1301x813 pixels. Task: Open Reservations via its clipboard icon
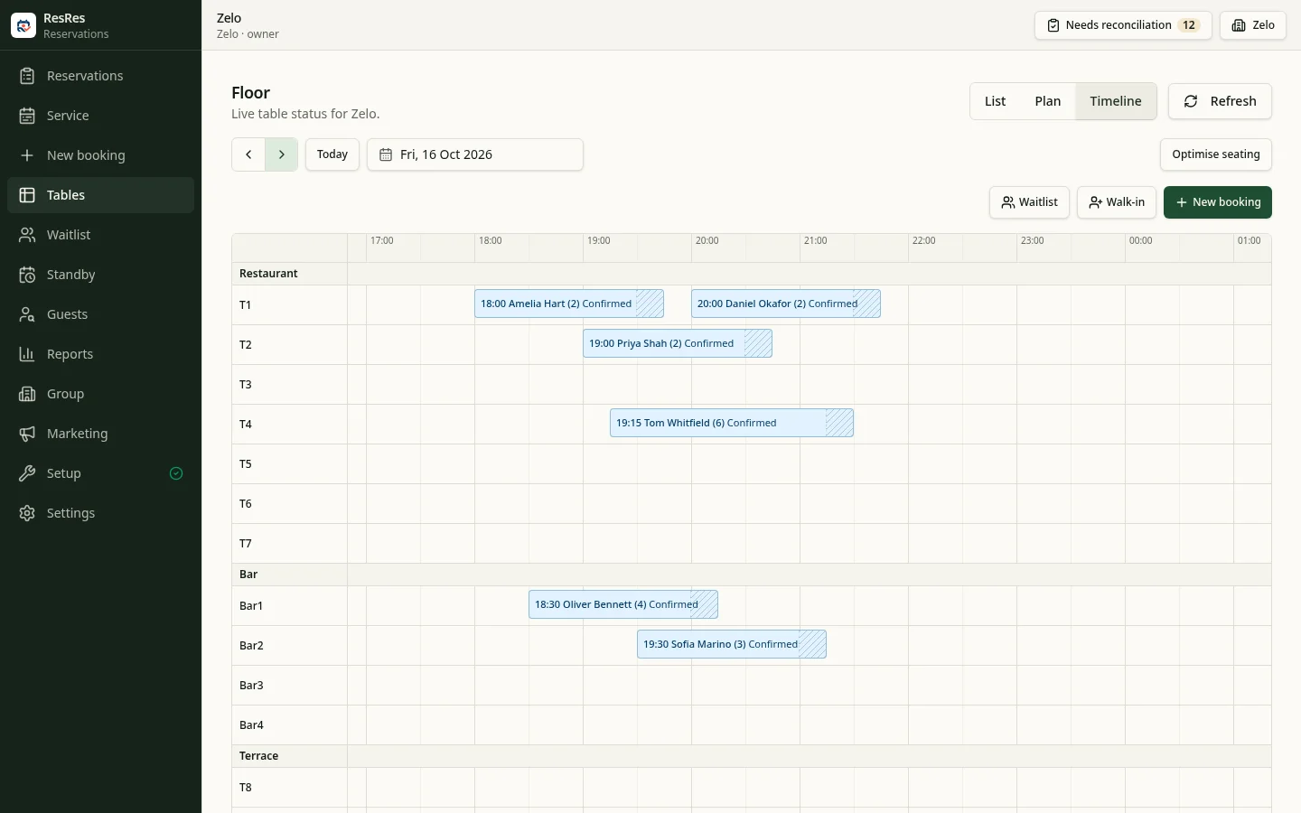click(27, 76)
